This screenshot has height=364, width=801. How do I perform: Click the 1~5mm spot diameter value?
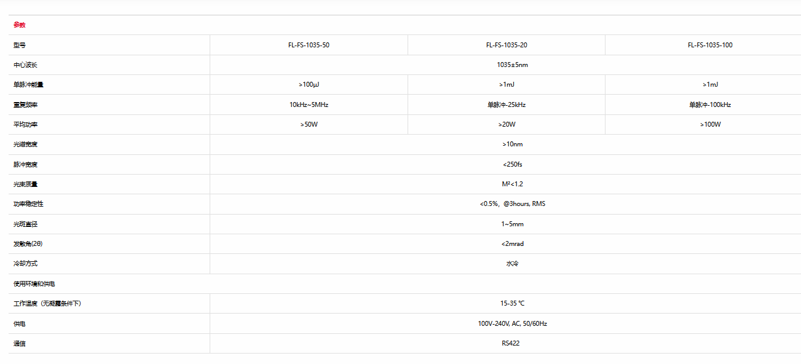[x=512, y=224]
